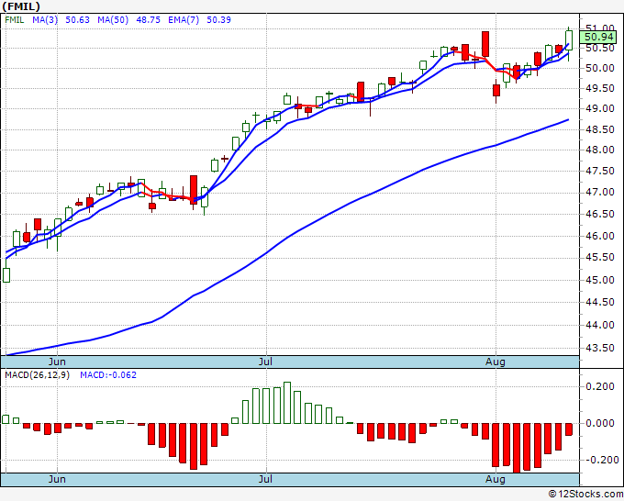
Task: Click the 48.50 price axis label
Action: (x=600, y=129)
